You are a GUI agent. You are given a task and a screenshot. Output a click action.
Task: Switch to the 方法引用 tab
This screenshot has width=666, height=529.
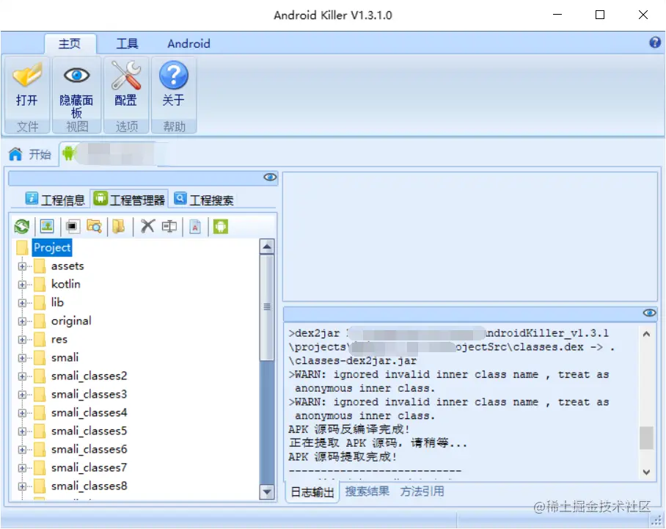pyautogui.click(x=422, y=492)
